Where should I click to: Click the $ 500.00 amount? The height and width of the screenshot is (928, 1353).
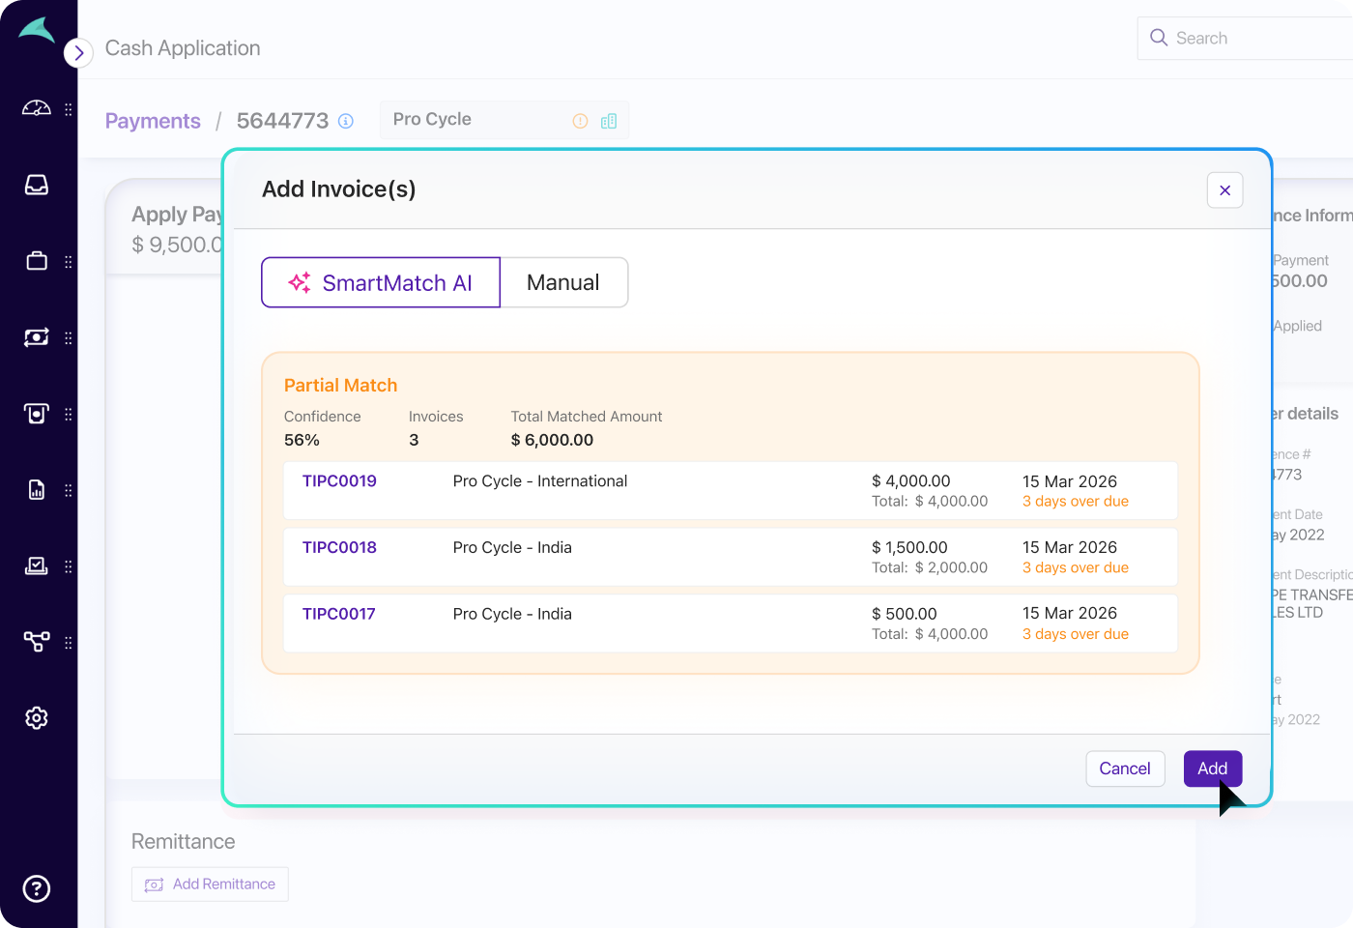[905, 614]
